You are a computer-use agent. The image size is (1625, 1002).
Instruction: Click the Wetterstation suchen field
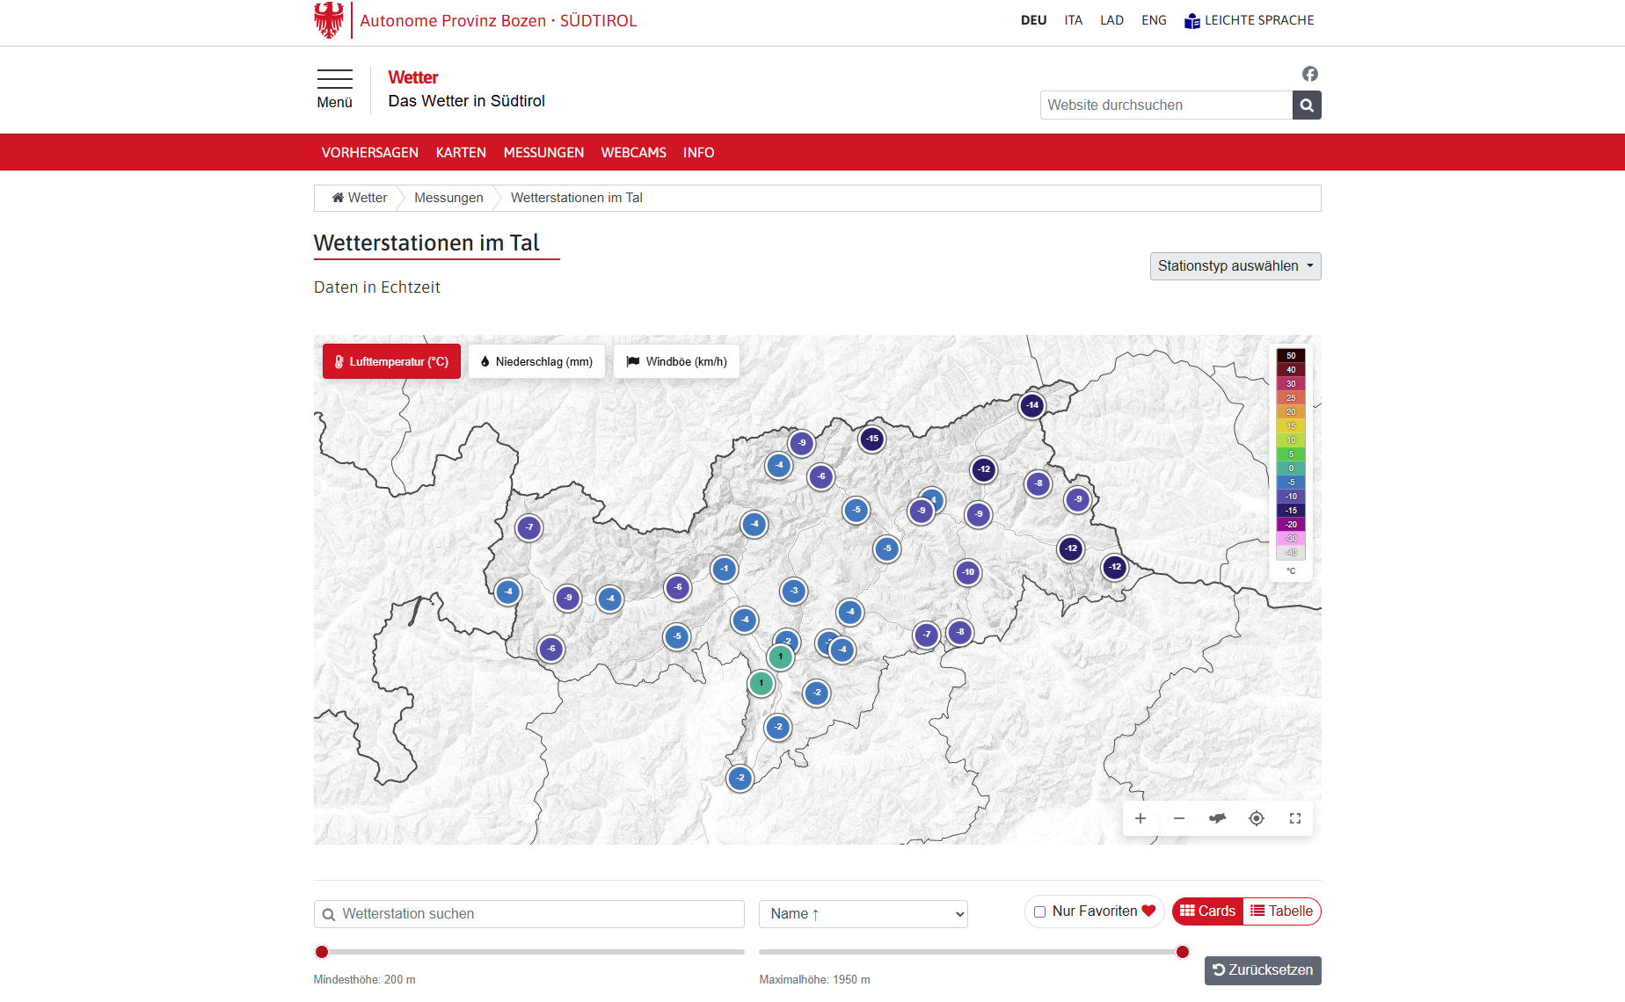tap(529, 914)
